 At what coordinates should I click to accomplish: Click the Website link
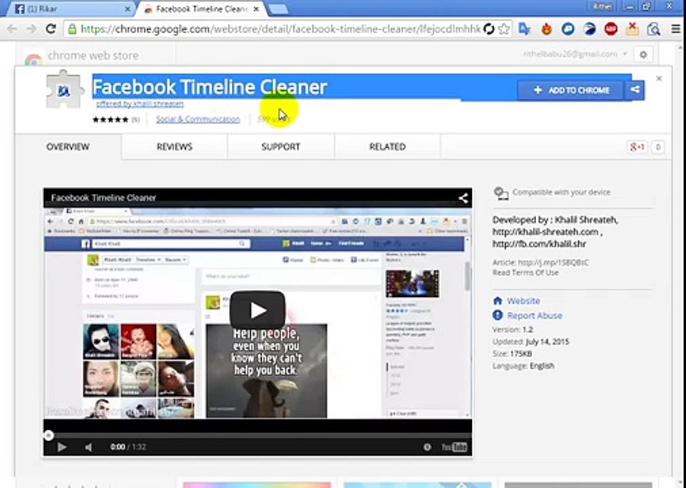click(x=523, y=301)
